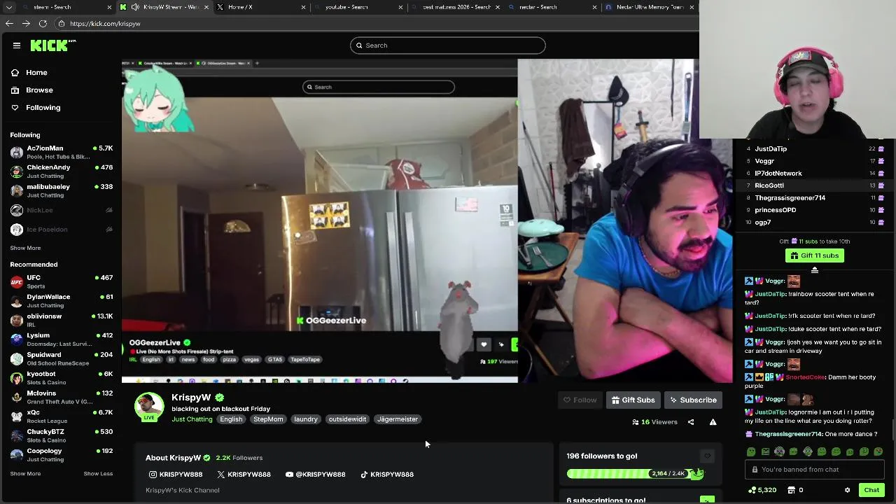Click the Jägermeister tag

tap(398, 419)
